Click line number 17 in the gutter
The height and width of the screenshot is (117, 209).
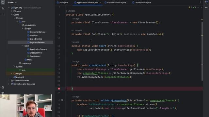(59, 65)
